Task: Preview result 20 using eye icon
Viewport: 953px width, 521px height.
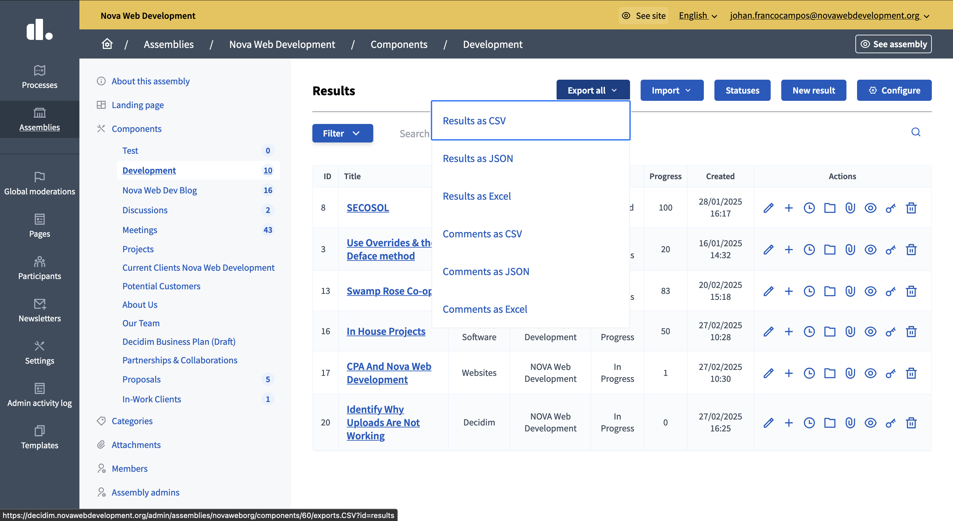Action: pos(870,422)
